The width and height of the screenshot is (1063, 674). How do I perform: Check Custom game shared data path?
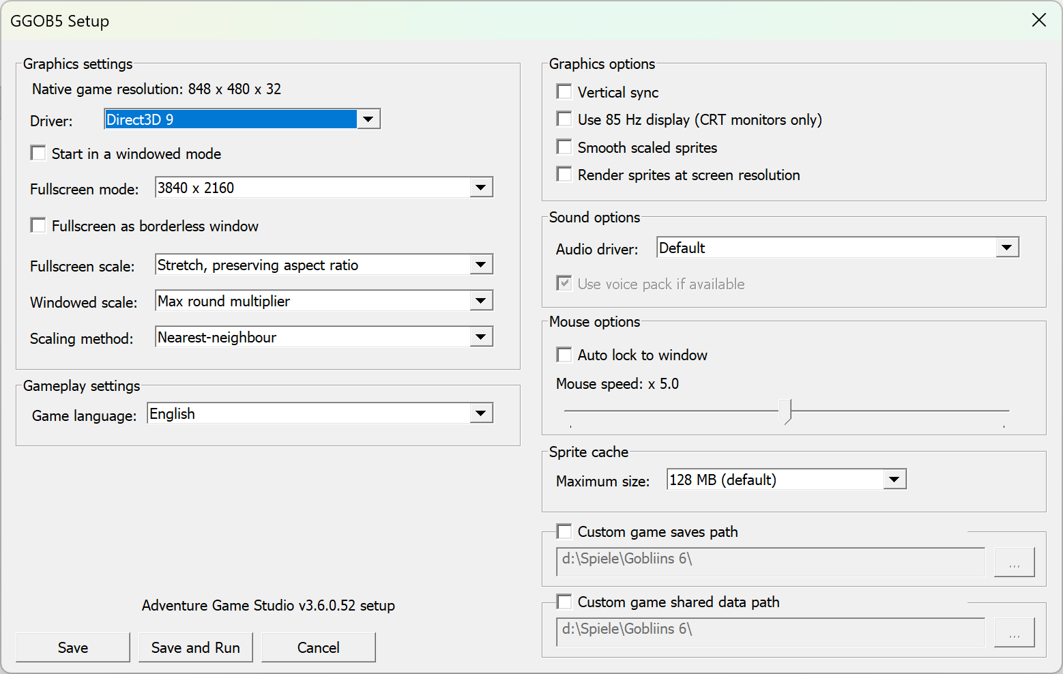pos(564,602)
